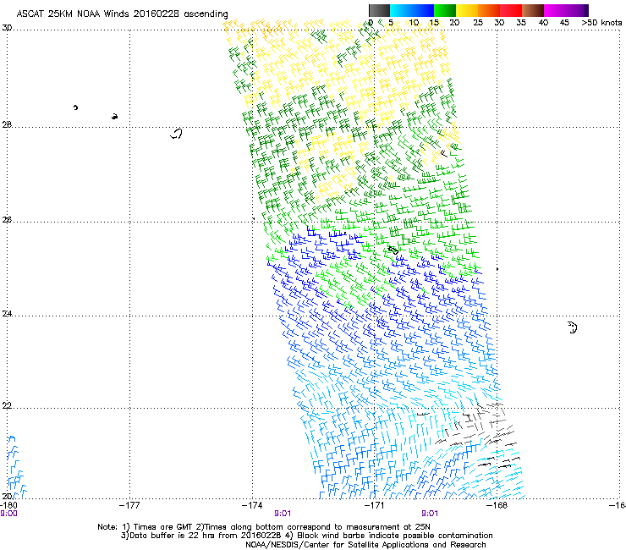Click the 'NOAA/NESDIS/Center for Satellite Applications and Research' credit
This screenshot has height=550, width=626.
click(x=365, y=545)
